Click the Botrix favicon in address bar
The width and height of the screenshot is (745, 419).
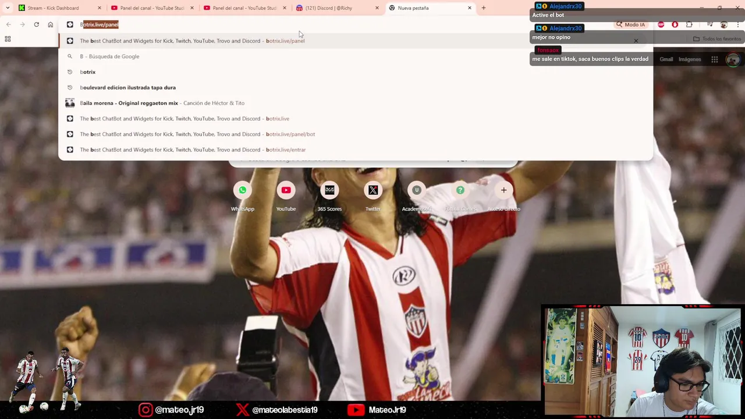click(x=70, y=24)
